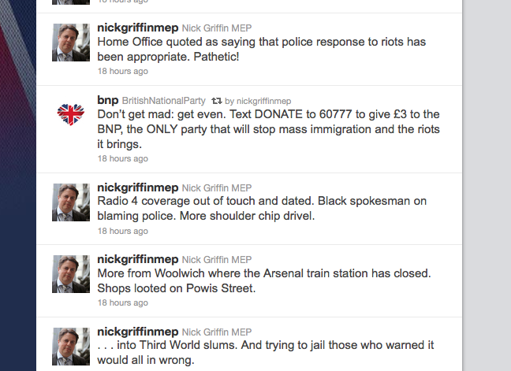
Task: Click '18 hours ago' under BNP donate tweet
Action: [x=122, y=158]
